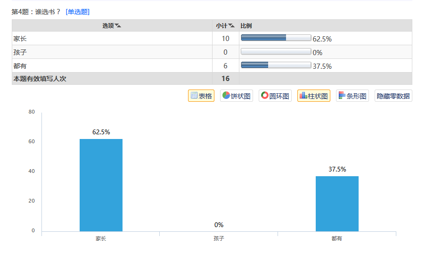The width and height of the screenshot is (426, 253).
Task: Click the blue 都有 chart bar
Action: (337, 204)
